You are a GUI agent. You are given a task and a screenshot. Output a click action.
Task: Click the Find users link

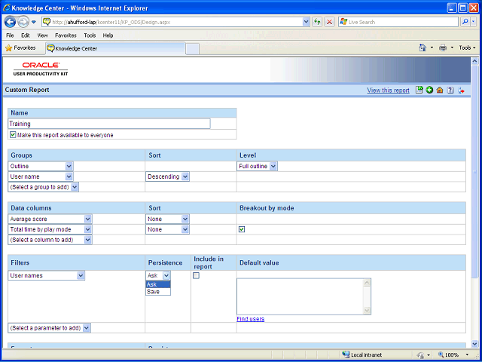point(251,319)
